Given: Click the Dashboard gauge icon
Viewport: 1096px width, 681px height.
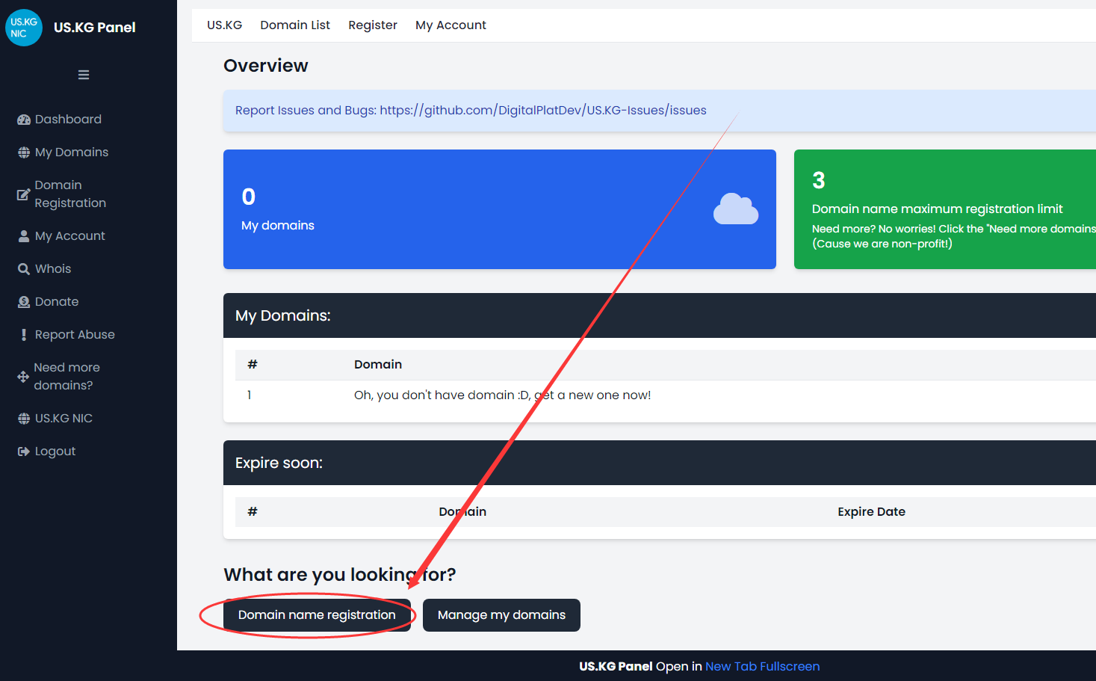Looking at the screenshot, I should [24, 120].
